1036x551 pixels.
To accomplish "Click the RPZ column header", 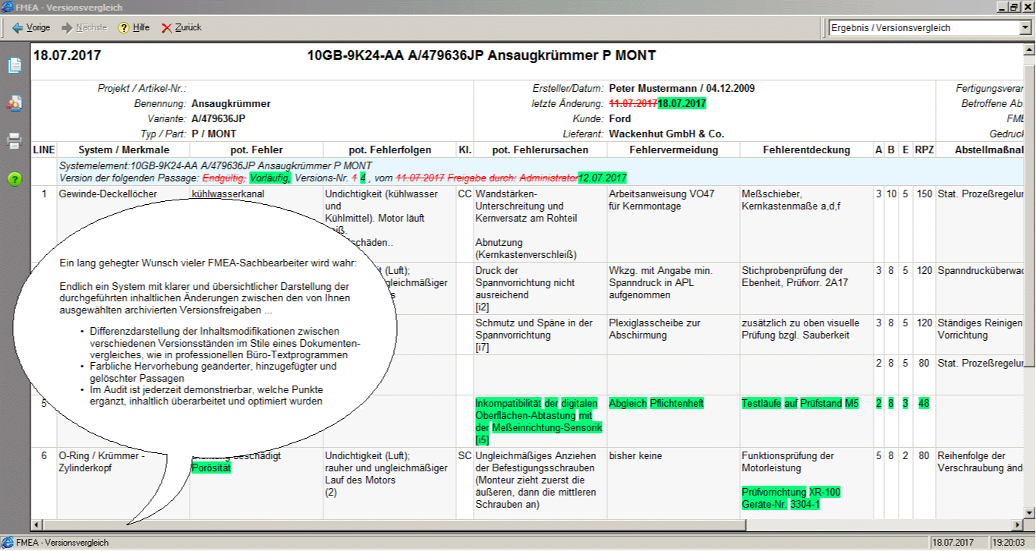I will coord(924,150).
